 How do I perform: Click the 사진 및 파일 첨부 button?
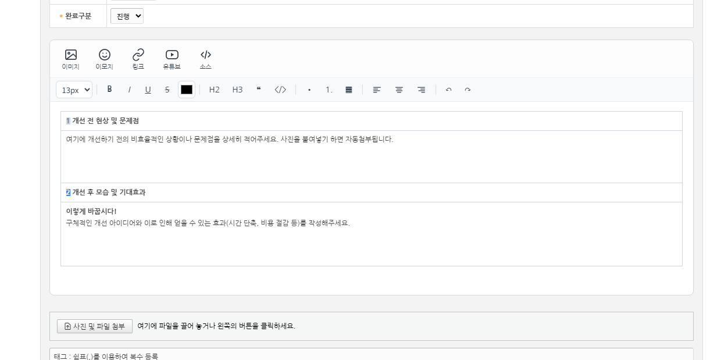(95, 326)
